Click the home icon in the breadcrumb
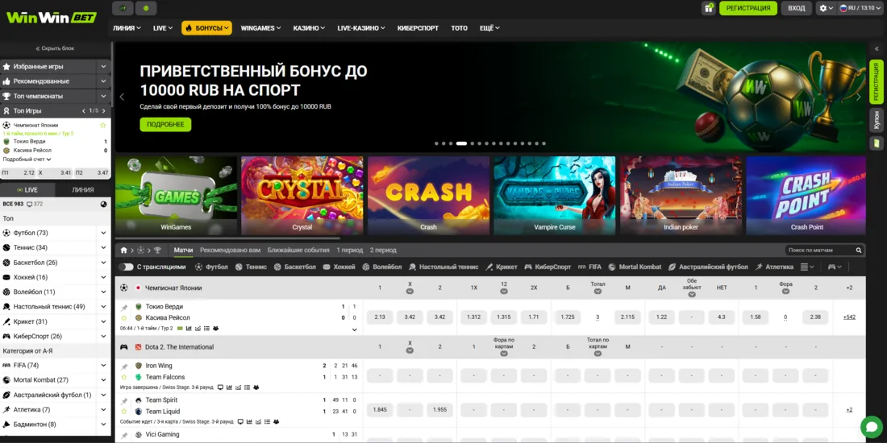 [x=124, y=250]
